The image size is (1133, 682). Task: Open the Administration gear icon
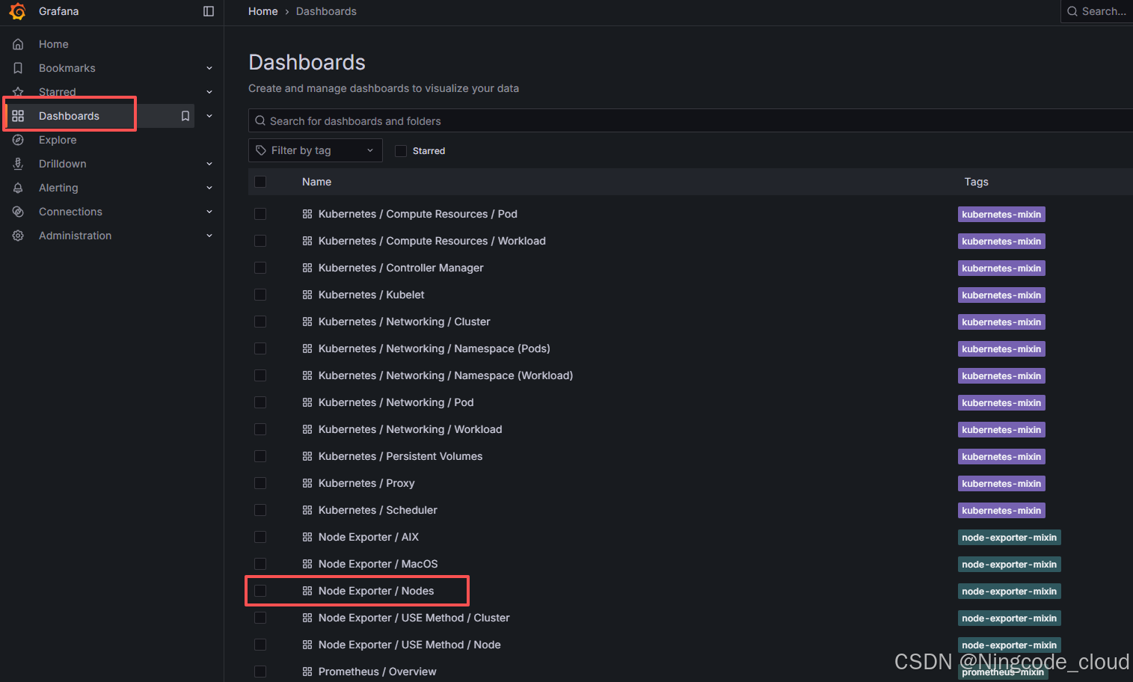pyautogui.click(x=18, y=236)
